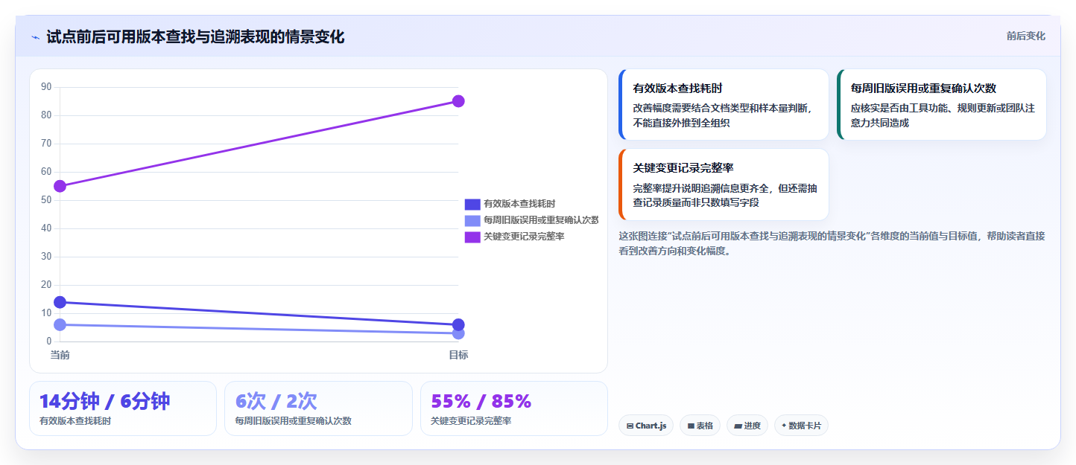Click 有效版本查找耗时 legend label text
This screenshot has height=465, width=1076.
pos(519,204)
